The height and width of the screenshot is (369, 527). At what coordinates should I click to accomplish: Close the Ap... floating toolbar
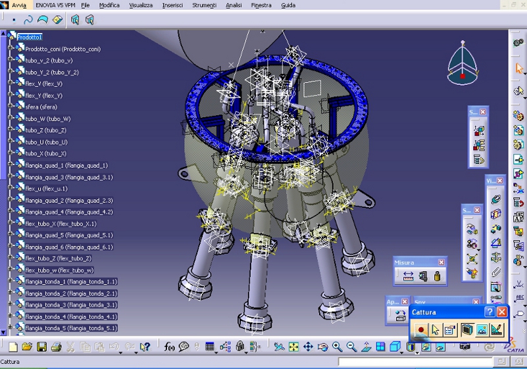click(x=405, y=302)
